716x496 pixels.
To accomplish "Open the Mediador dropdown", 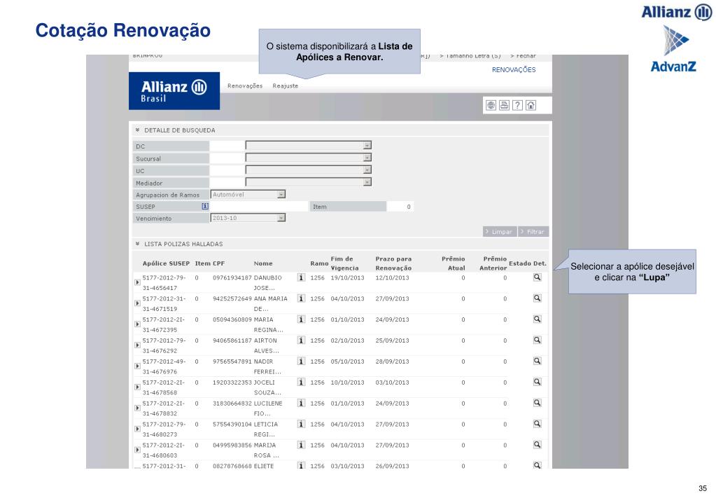I will 308,182.
